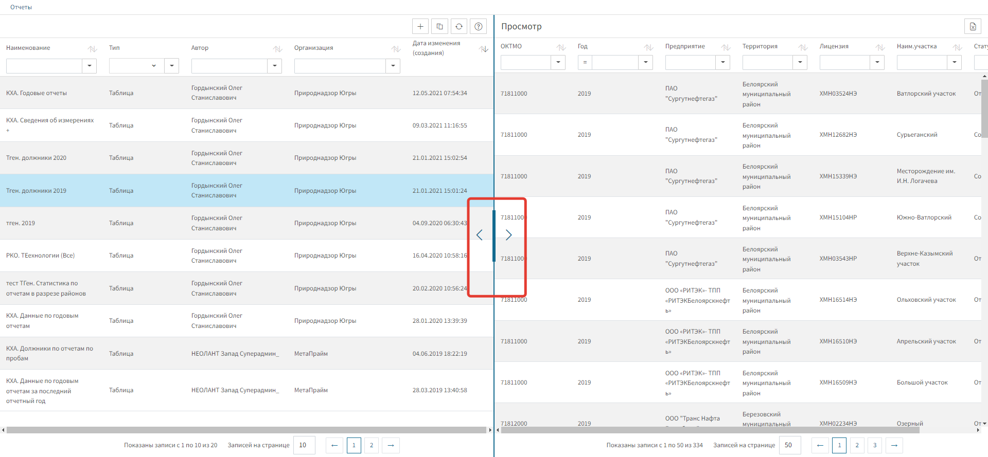Open the help question mark icon
The image size is (988, 457).
pos(479,27)
